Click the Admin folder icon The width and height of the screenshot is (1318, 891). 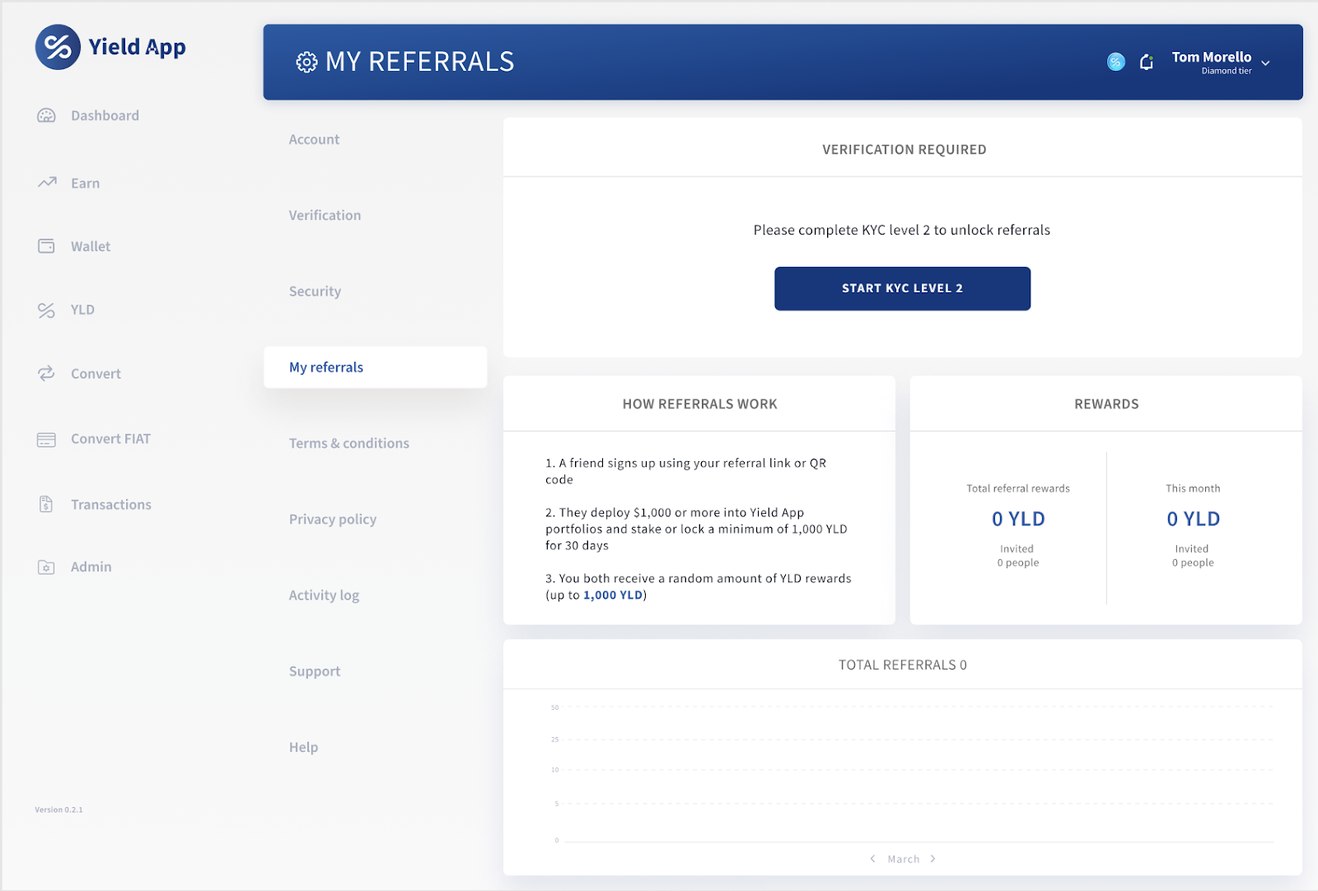46,567
